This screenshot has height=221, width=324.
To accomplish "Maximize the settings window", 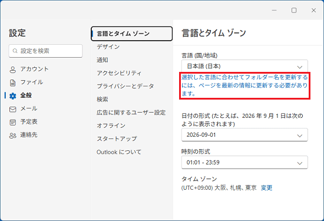I will point(294,11).
